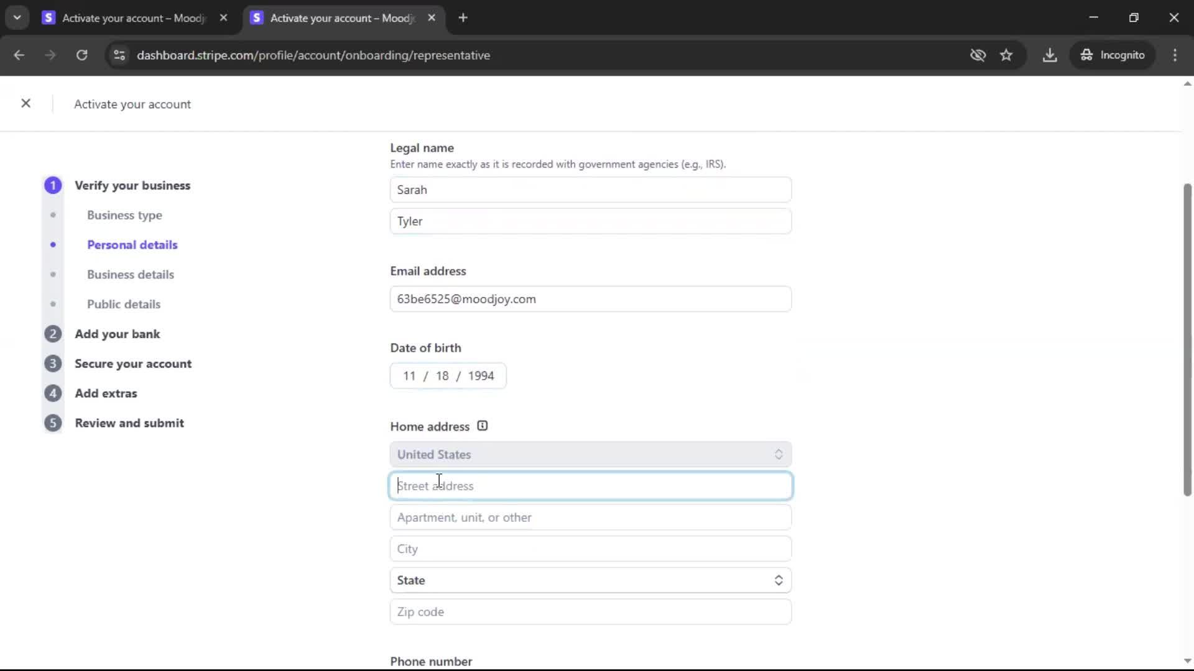
Task: Reload the Stripe onboarding page
Action: coord(81,55)
